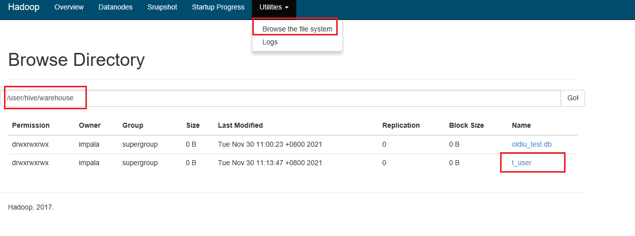This screenshot has height=236, width=635.
Task: Click the Block Size column header
Action: coord(467,125)
